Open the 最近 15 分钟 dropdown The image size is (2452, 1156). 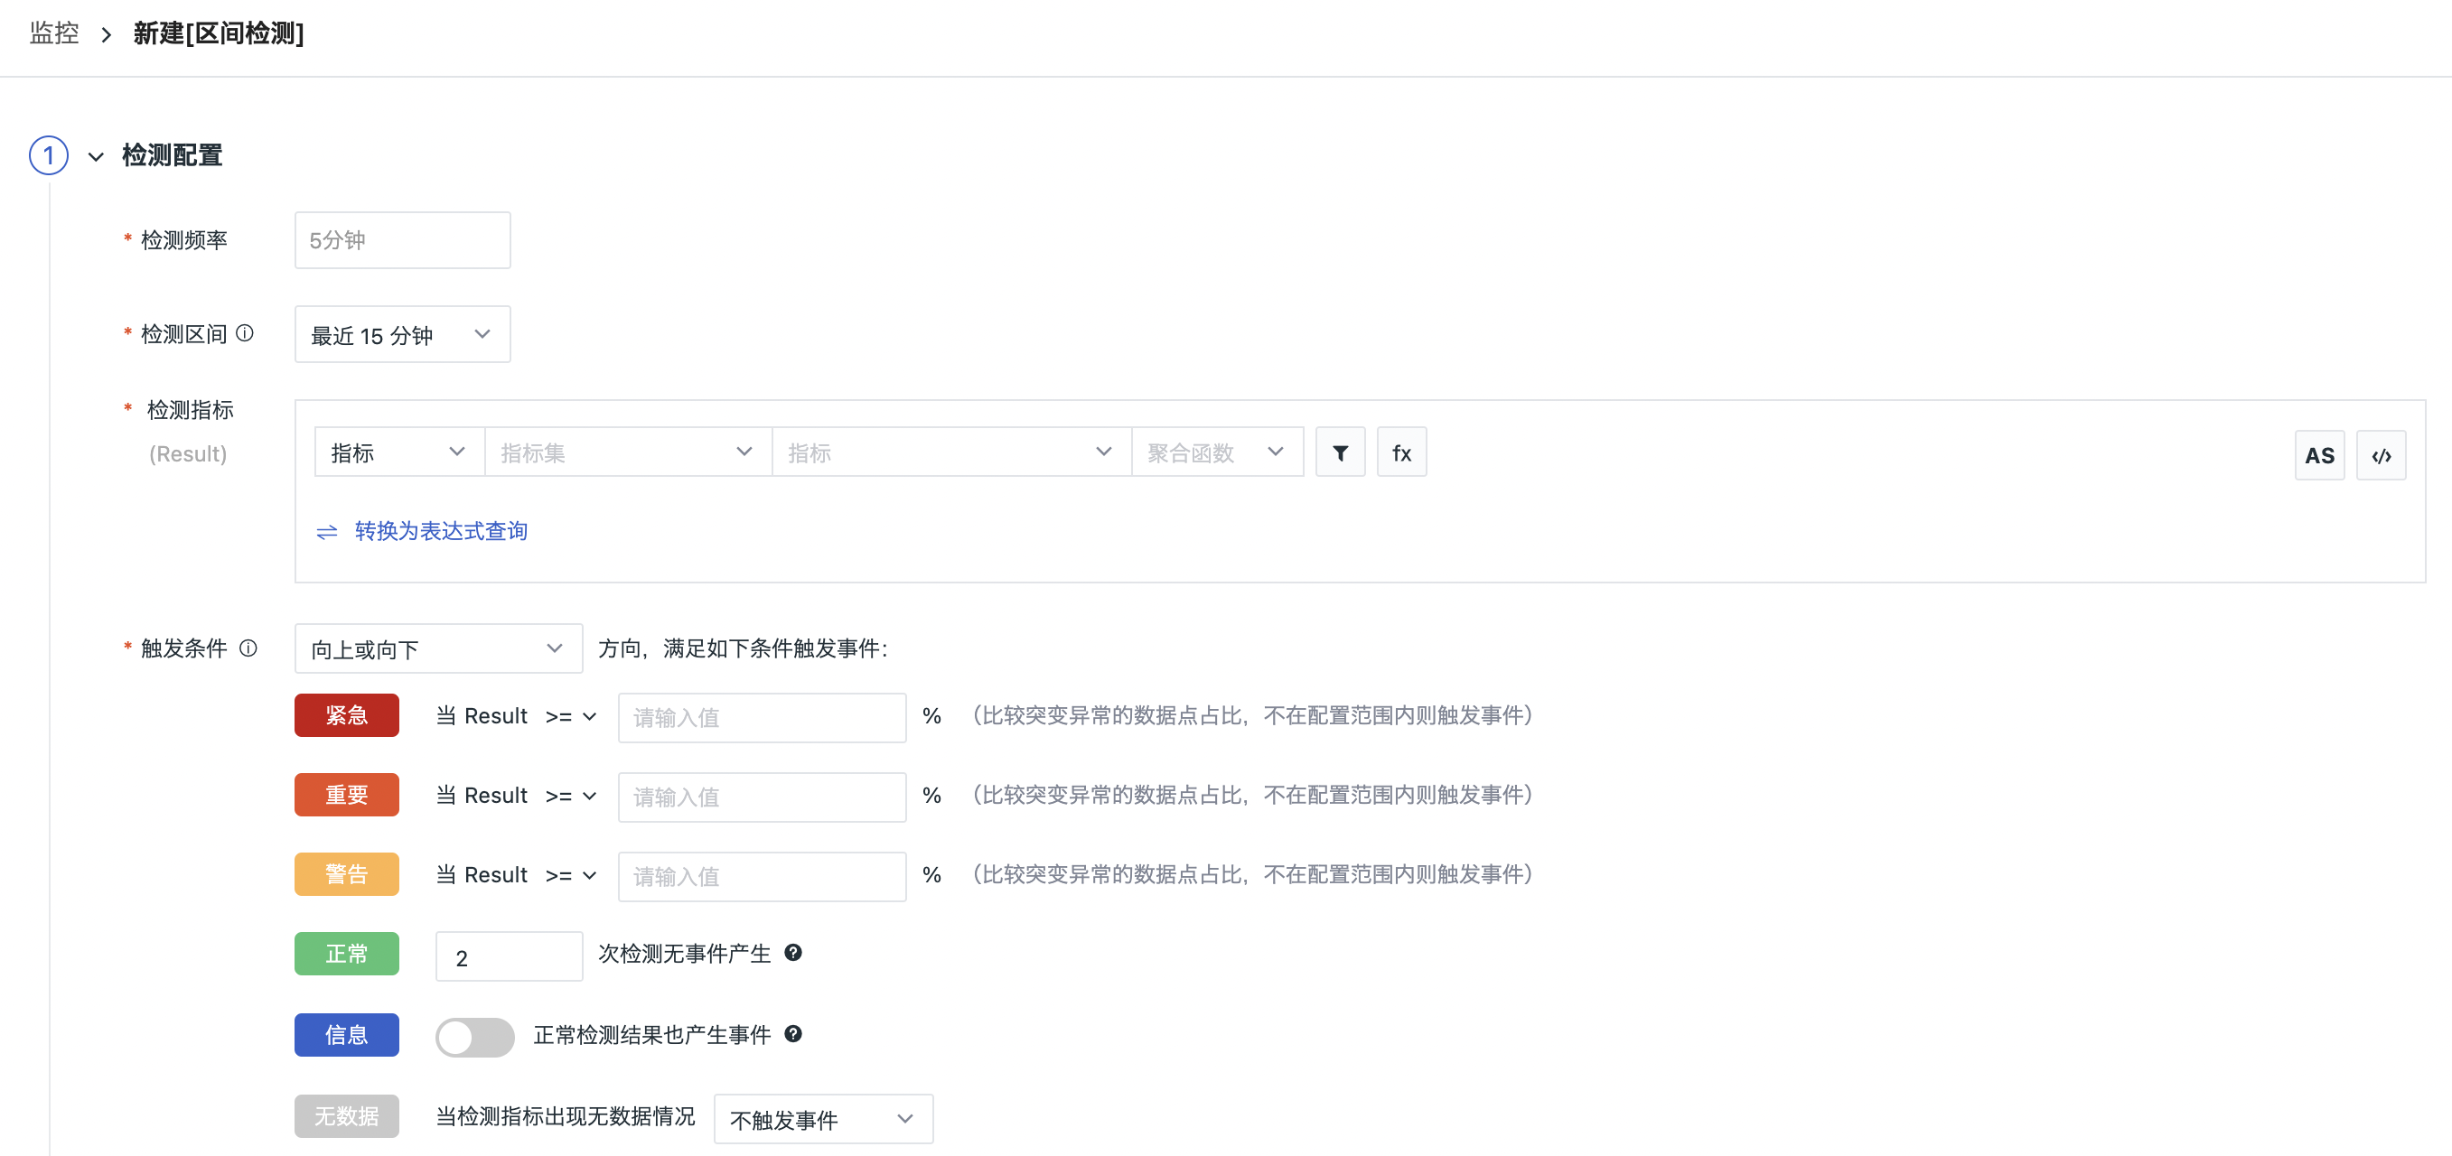pyautogui.click(x=402, y=334)
